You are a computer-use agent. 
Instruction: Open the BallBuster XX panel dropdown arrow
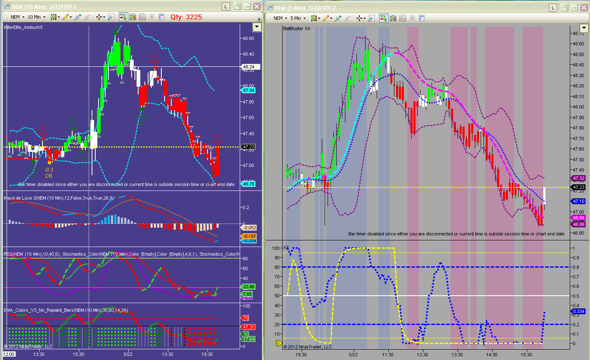[584, 28]
